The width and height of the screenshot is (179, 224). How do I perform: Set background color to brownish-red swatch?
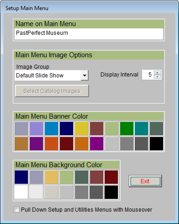tap(96, 177)
